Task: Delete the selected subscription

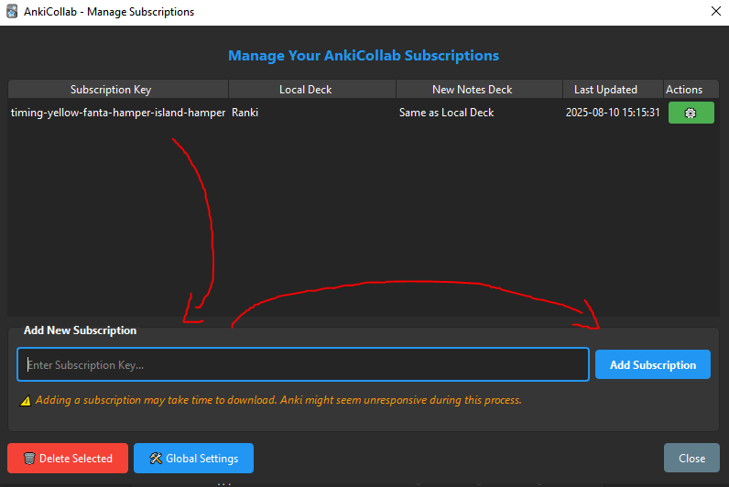Action: pos(68,459)
